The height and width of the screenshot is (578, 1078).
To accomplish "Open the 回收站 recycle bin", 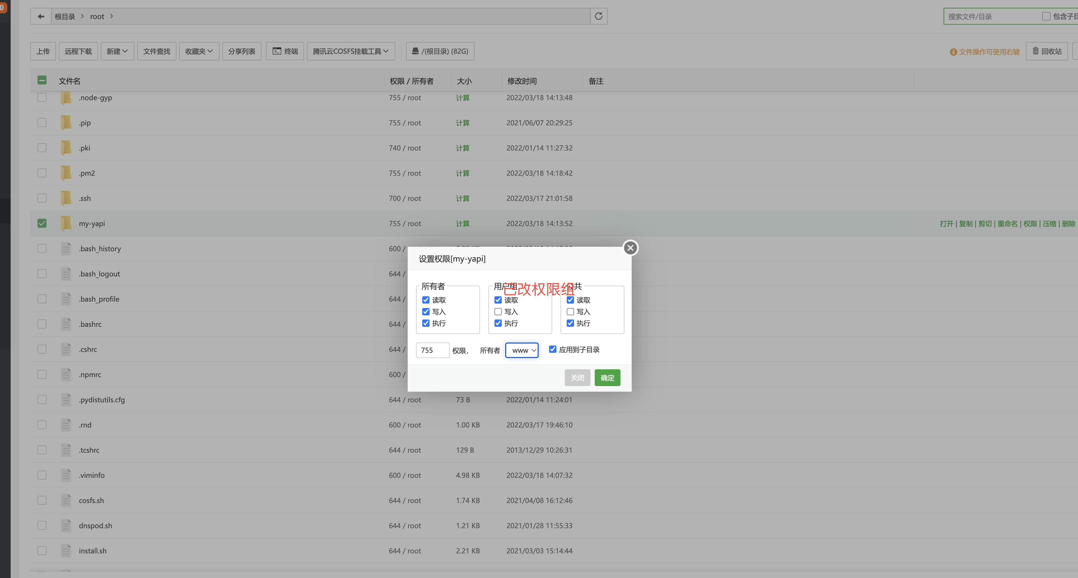I will pyautogui.click(x=1047, y=51).
